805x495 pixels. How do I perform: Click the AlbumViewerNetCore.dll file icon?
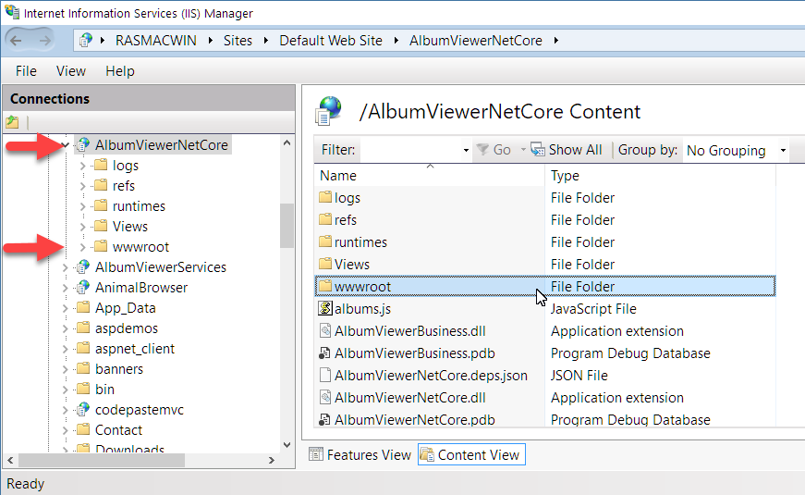coord(325,397)
